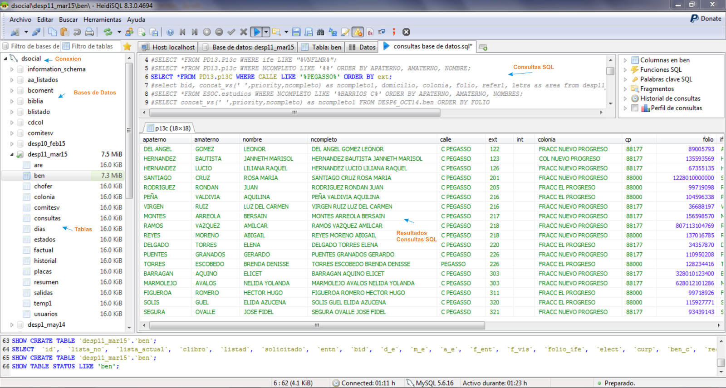726x388 pixels.
Task: Open the Herramientas menu
Action: 102,20
